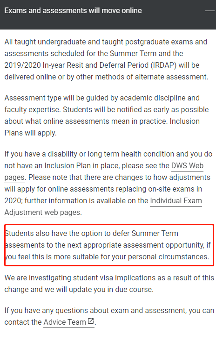Open the Advice Team link
Viewport: 216px width, 342px height.
click(x=65, y=322)
